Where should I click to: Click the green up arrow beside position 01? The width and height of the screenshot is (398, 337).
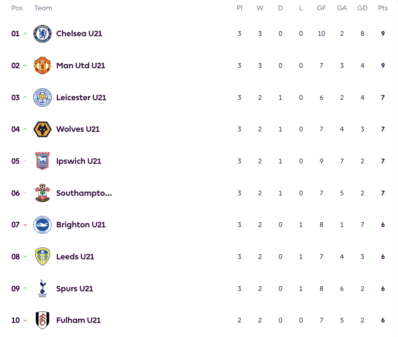(25, 33)
